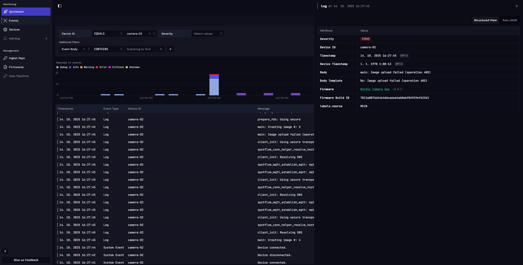Select the Structured View tab

pyautogui.click(x=485, y=20)
